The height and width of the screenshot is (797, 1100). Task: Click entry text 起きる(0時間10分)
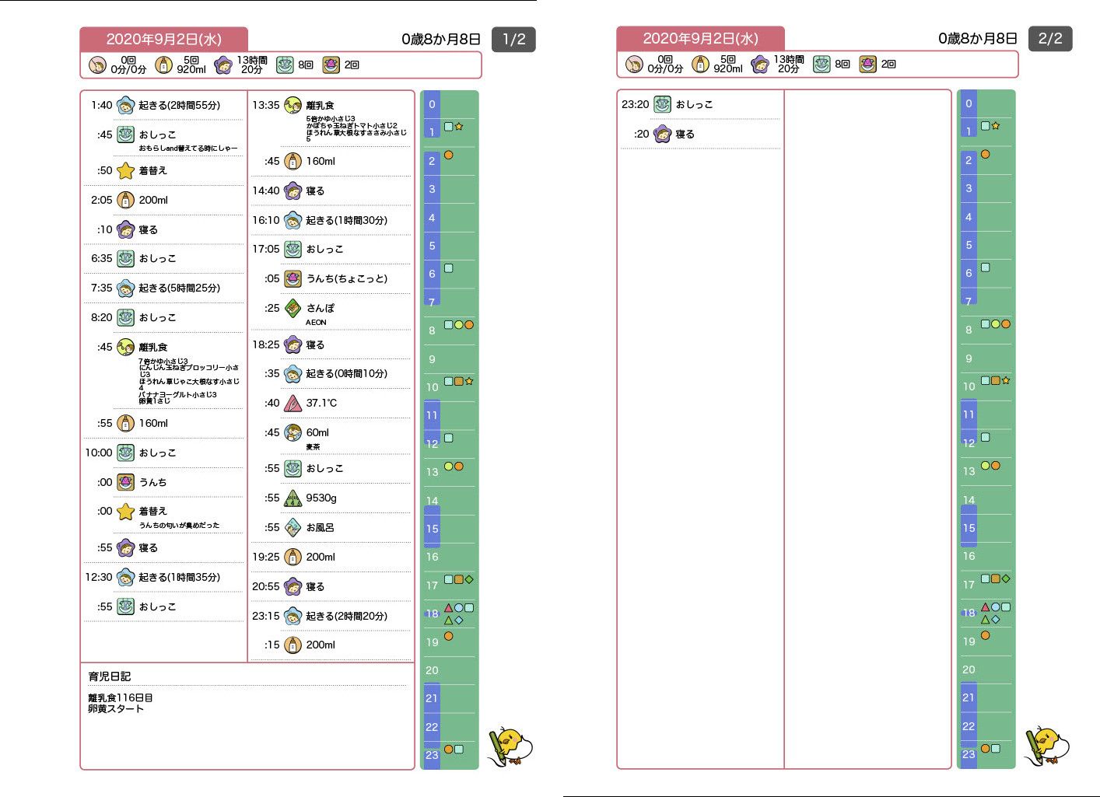pyautogui.click(x=347, y=373)
